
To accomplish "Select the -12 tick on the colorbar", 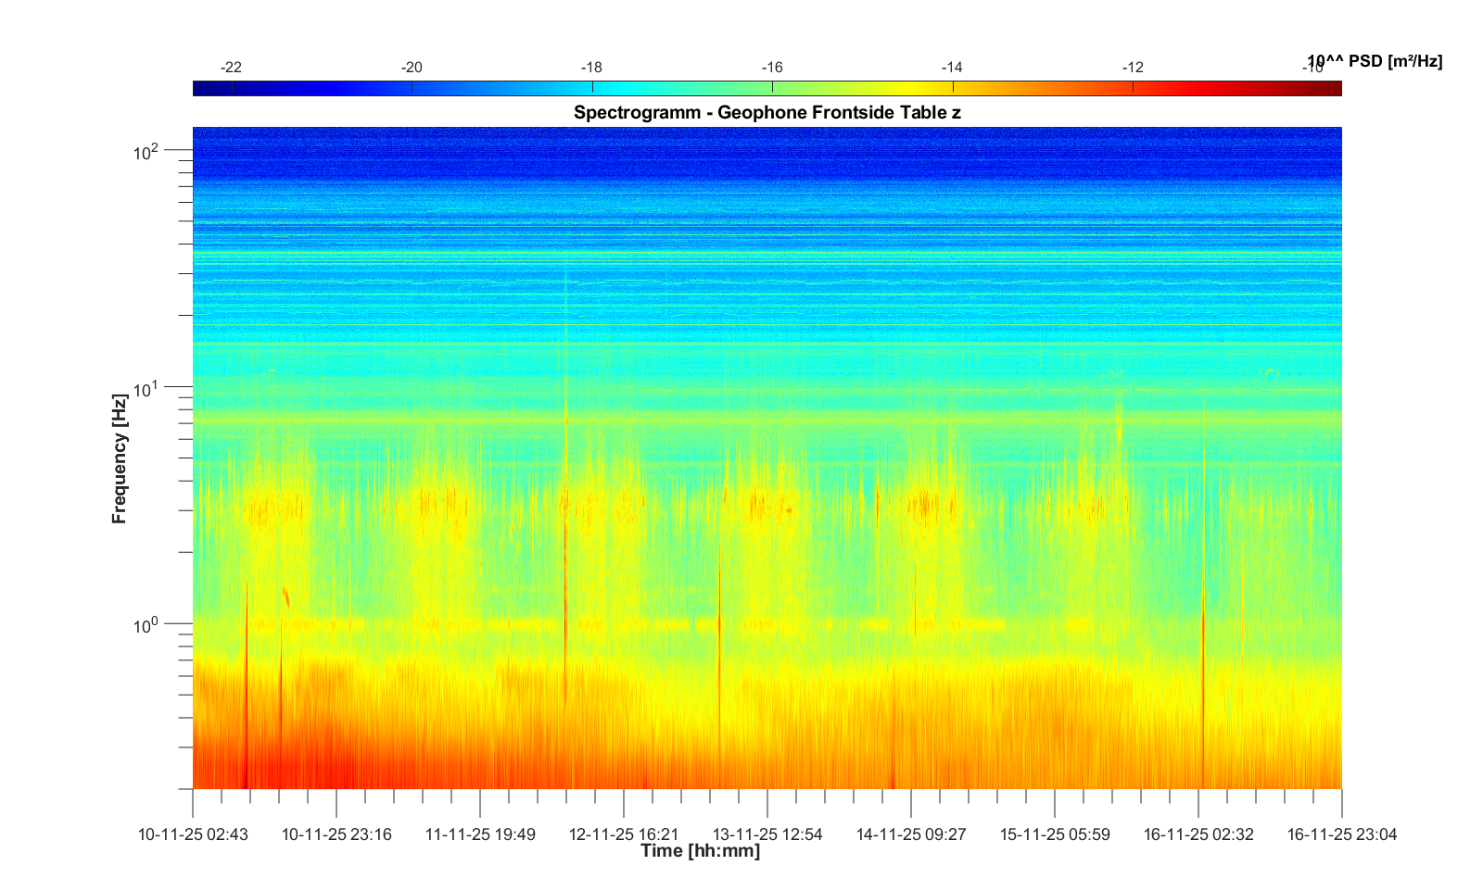I will click(1133, 68).
